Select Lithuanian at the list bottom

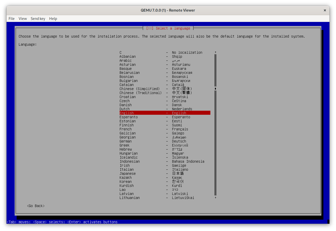pyautogui.click(x=164, y=198)
